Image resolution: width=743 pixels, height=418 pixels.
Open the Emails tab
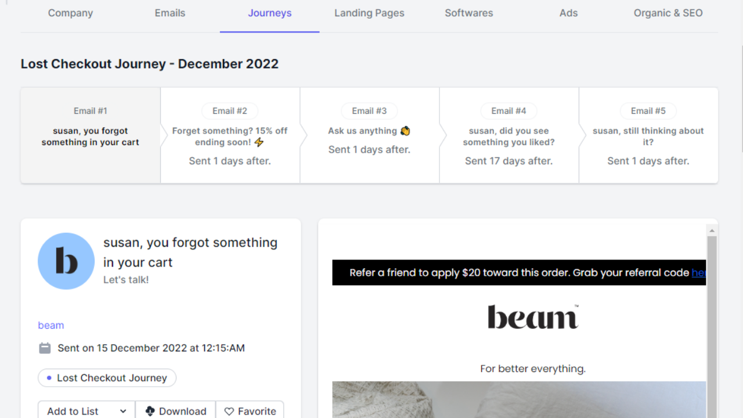170,13
